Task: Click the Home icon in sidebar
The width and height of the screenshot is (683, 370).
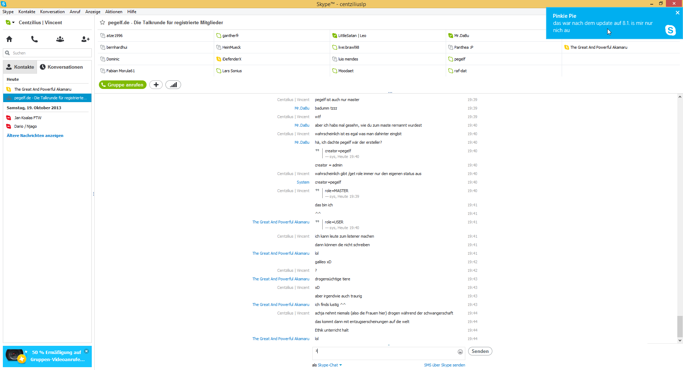Action: coord(9,39)
